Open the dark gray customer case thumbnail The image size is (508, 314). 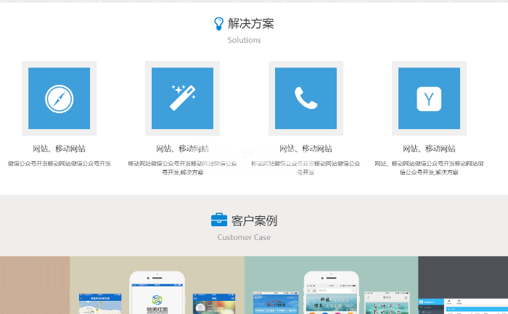463,285
